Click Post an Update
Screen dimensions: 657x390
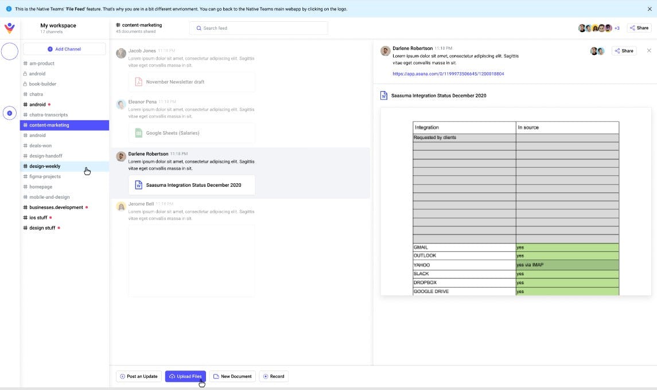[138, 376]
